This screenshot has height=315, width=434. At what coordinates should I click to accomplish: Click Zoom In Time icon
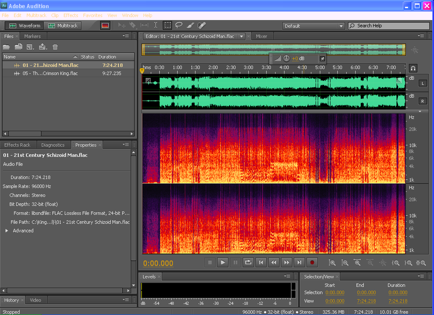[357, 263]
